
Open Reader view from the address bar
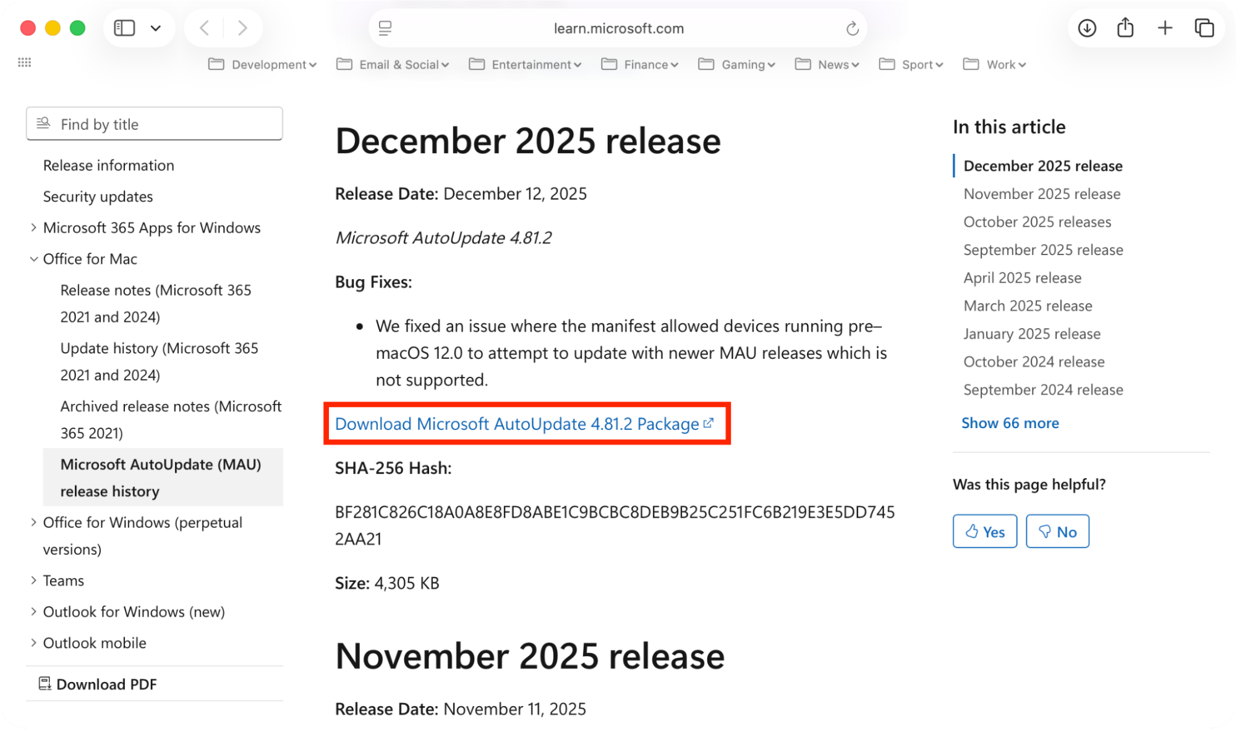click(x=386, y=28)
